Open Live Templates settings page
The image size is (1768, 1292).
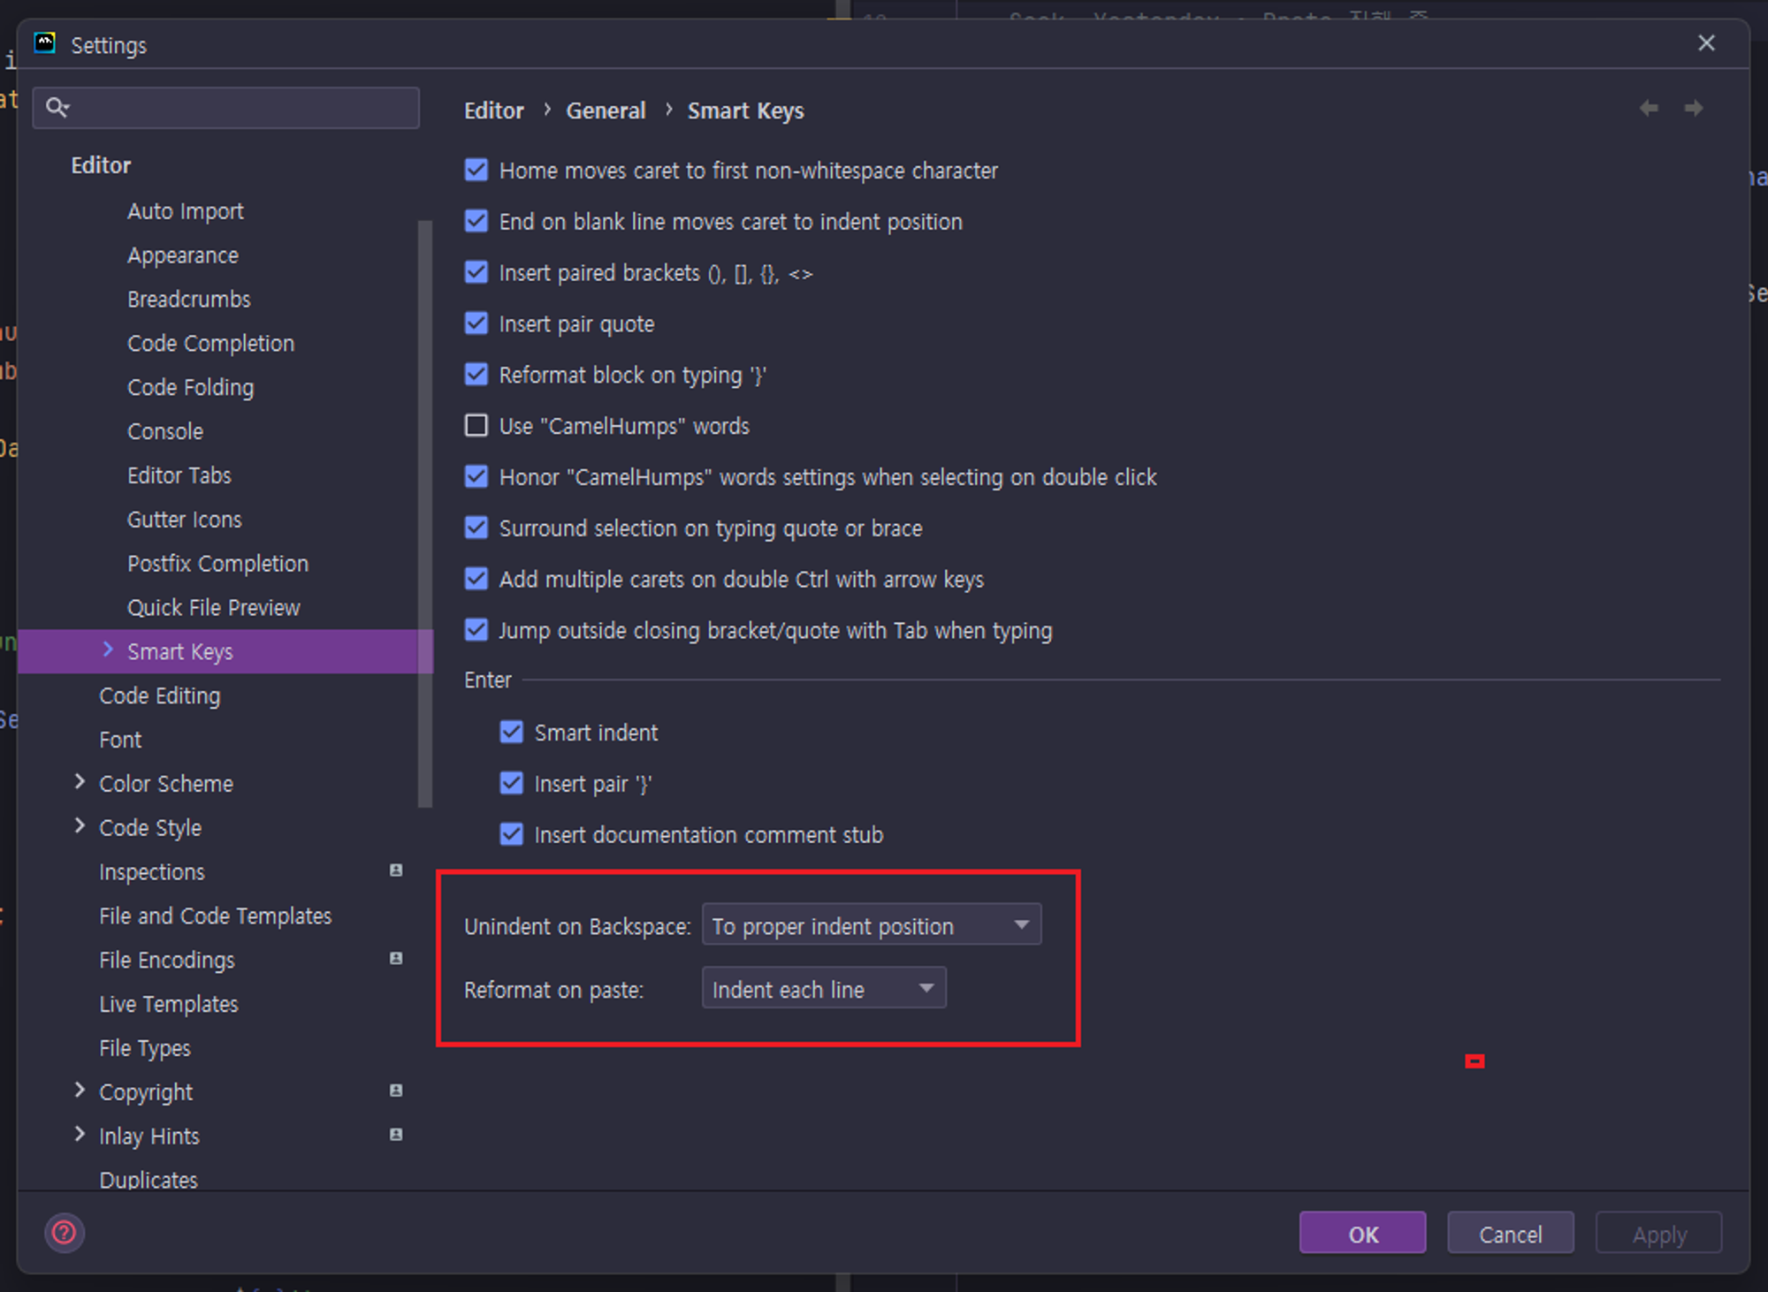(x=169, y=1004)
